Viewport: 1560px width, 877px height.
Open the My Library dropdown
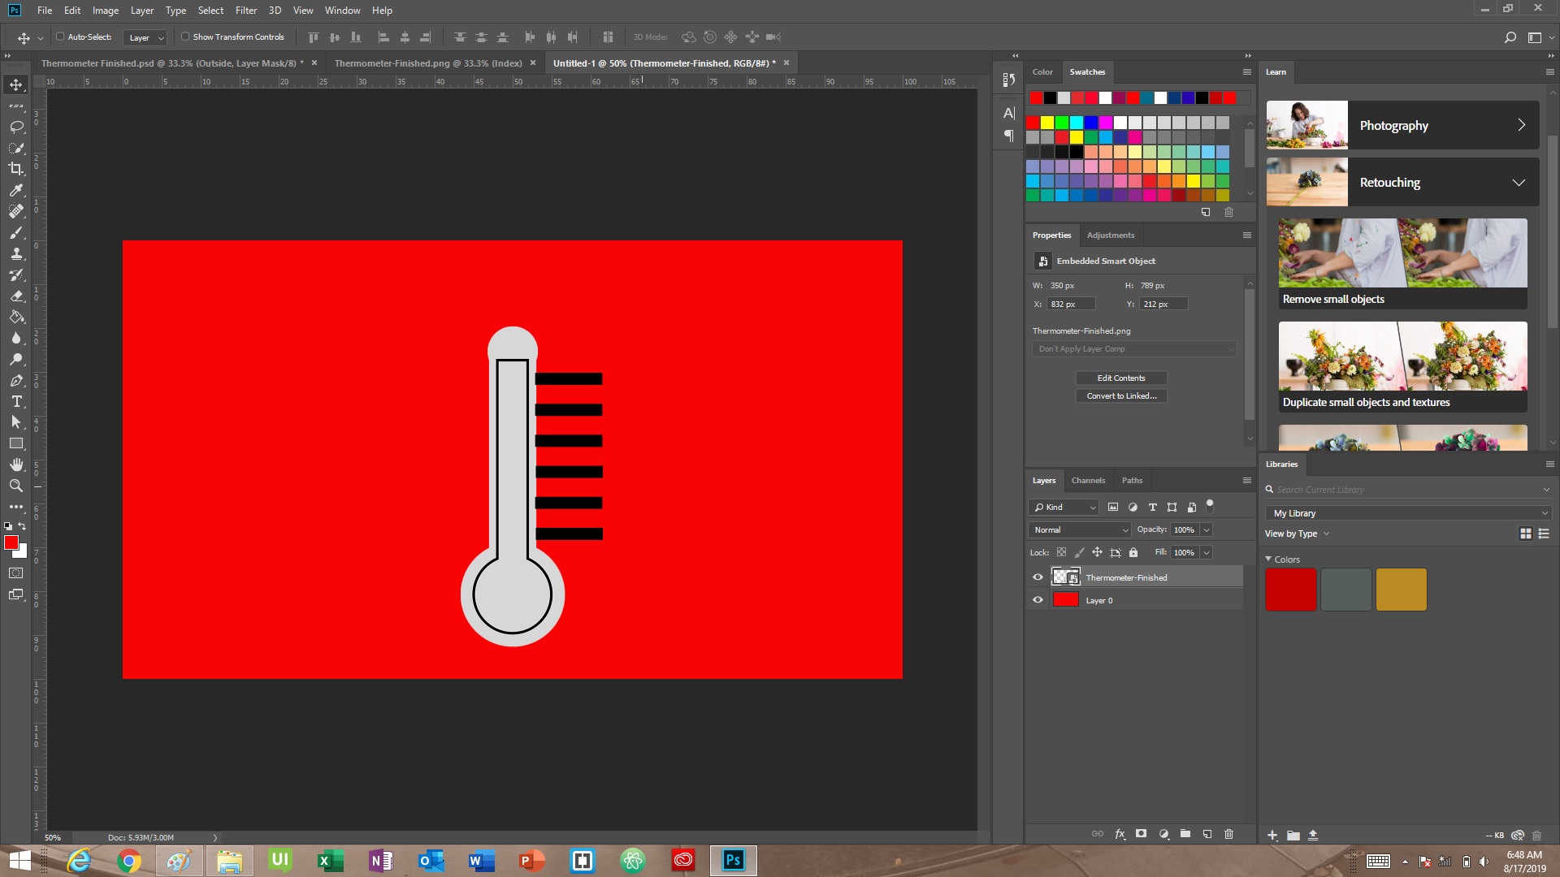pos(1409,513)
